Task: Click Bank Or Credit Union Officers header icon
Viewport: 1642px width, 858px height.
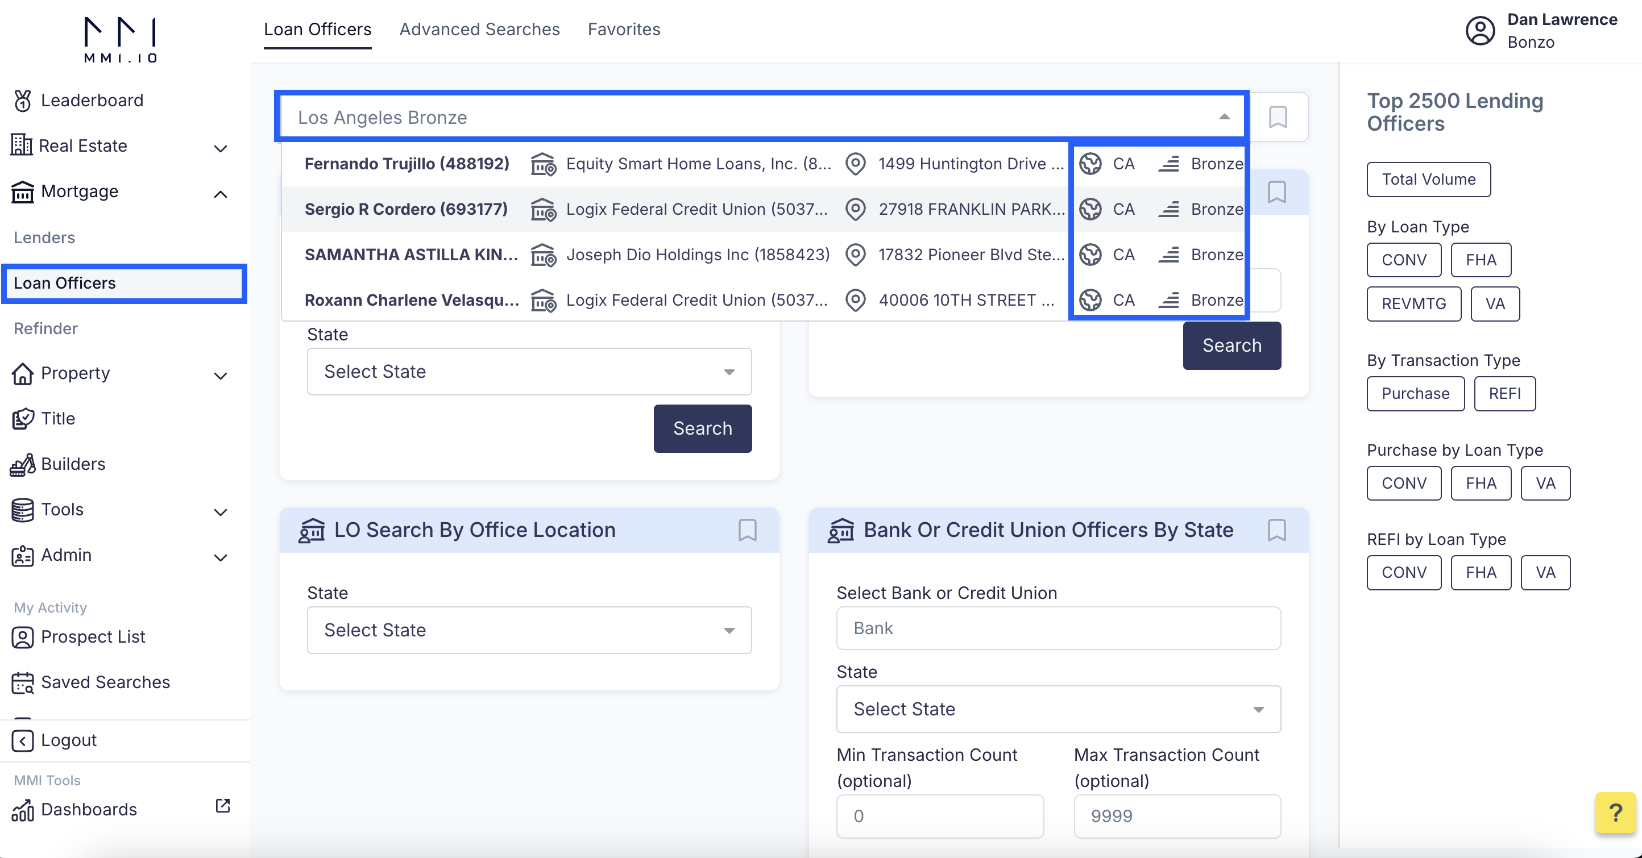Action: coord(841,531)
